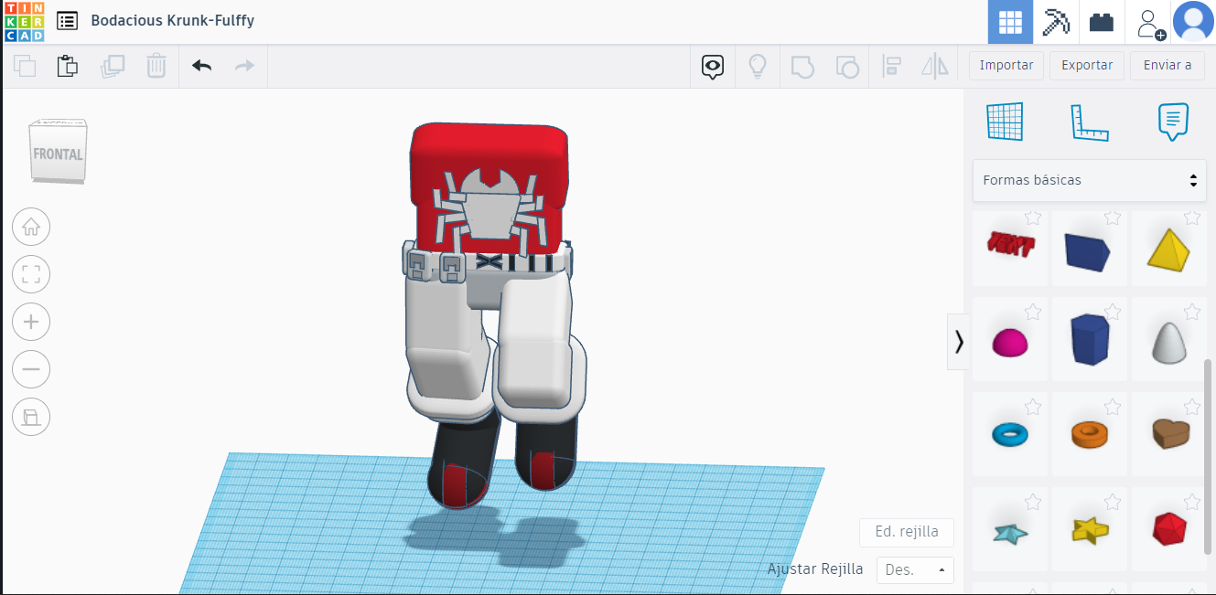Click the Mirror flip icon
Screen dimensions: 1216x595
click(935, 66)
